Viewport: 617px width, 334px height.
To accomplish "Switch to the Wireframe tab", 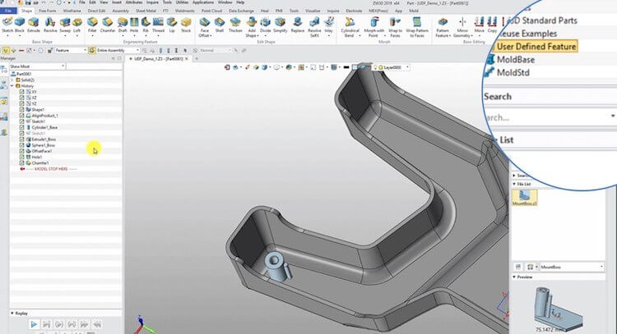I will pyautogui.click(x=72, y=11).
